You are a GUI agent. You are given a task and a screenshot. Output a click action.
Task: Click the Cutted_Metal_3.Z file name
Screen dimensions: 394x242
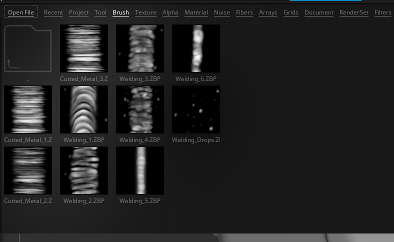(84, 79)
